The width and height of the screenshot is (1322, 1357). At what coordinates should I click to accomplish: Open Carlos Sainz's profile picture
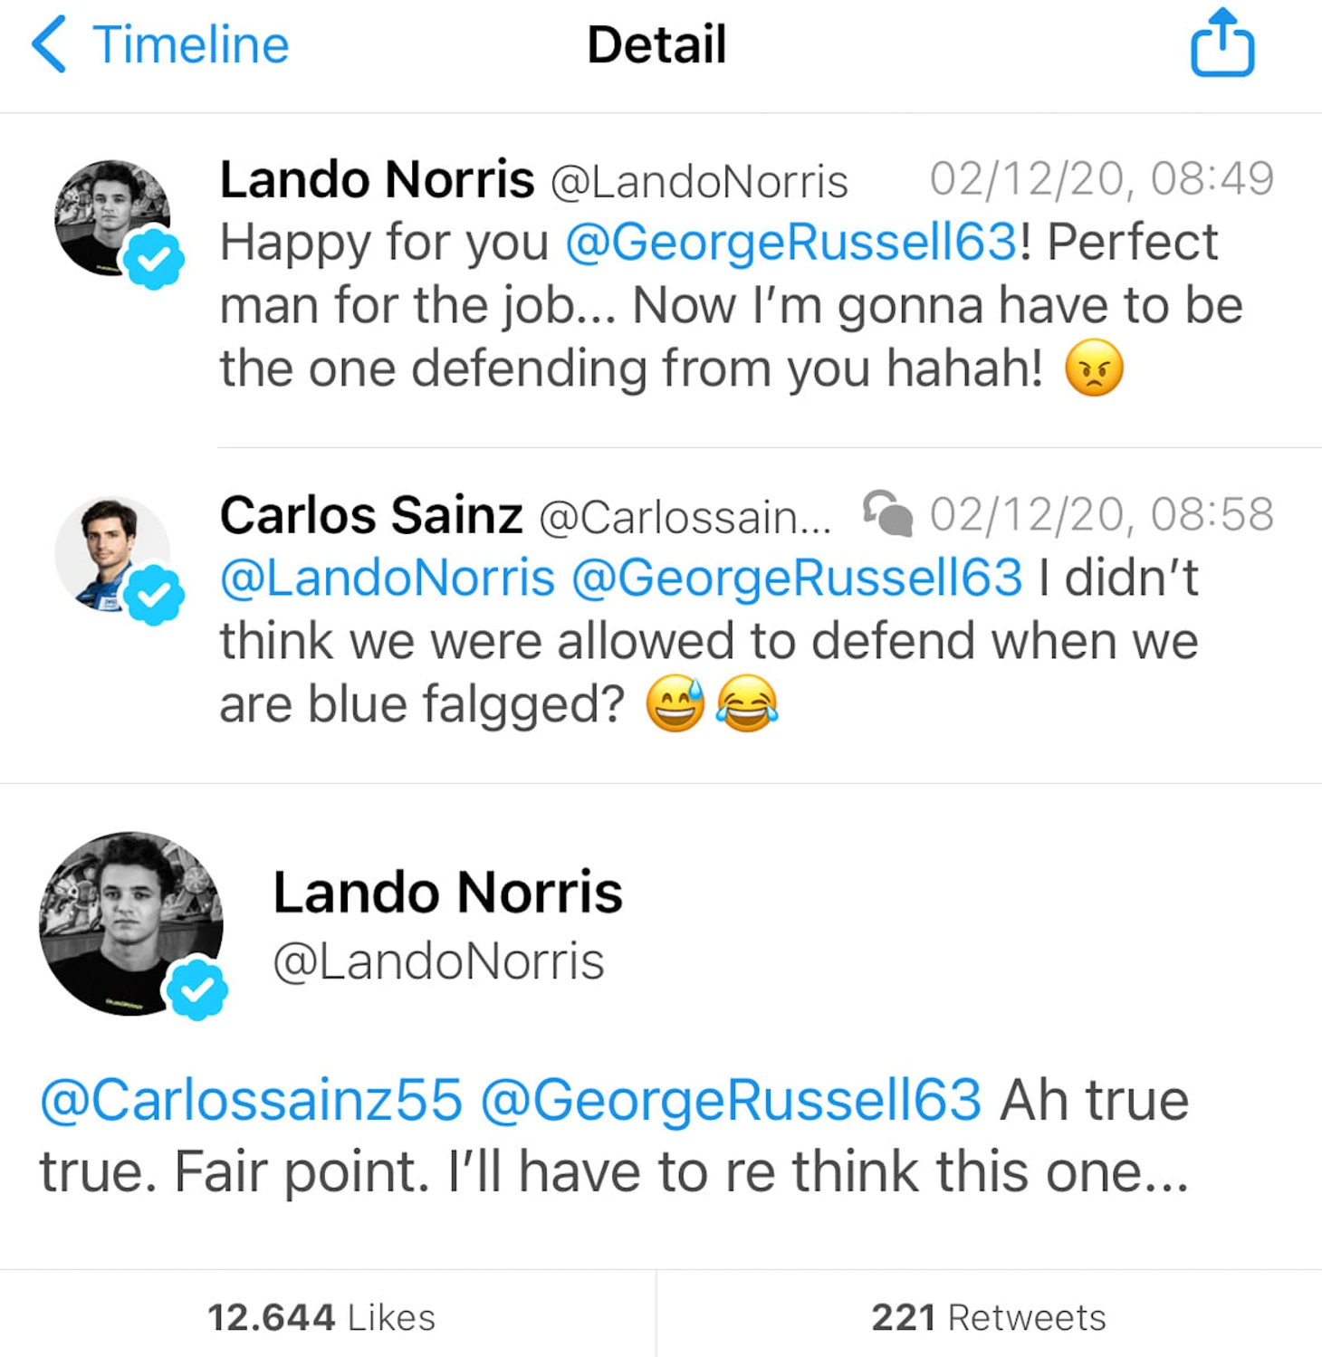[x=107, y=549]
